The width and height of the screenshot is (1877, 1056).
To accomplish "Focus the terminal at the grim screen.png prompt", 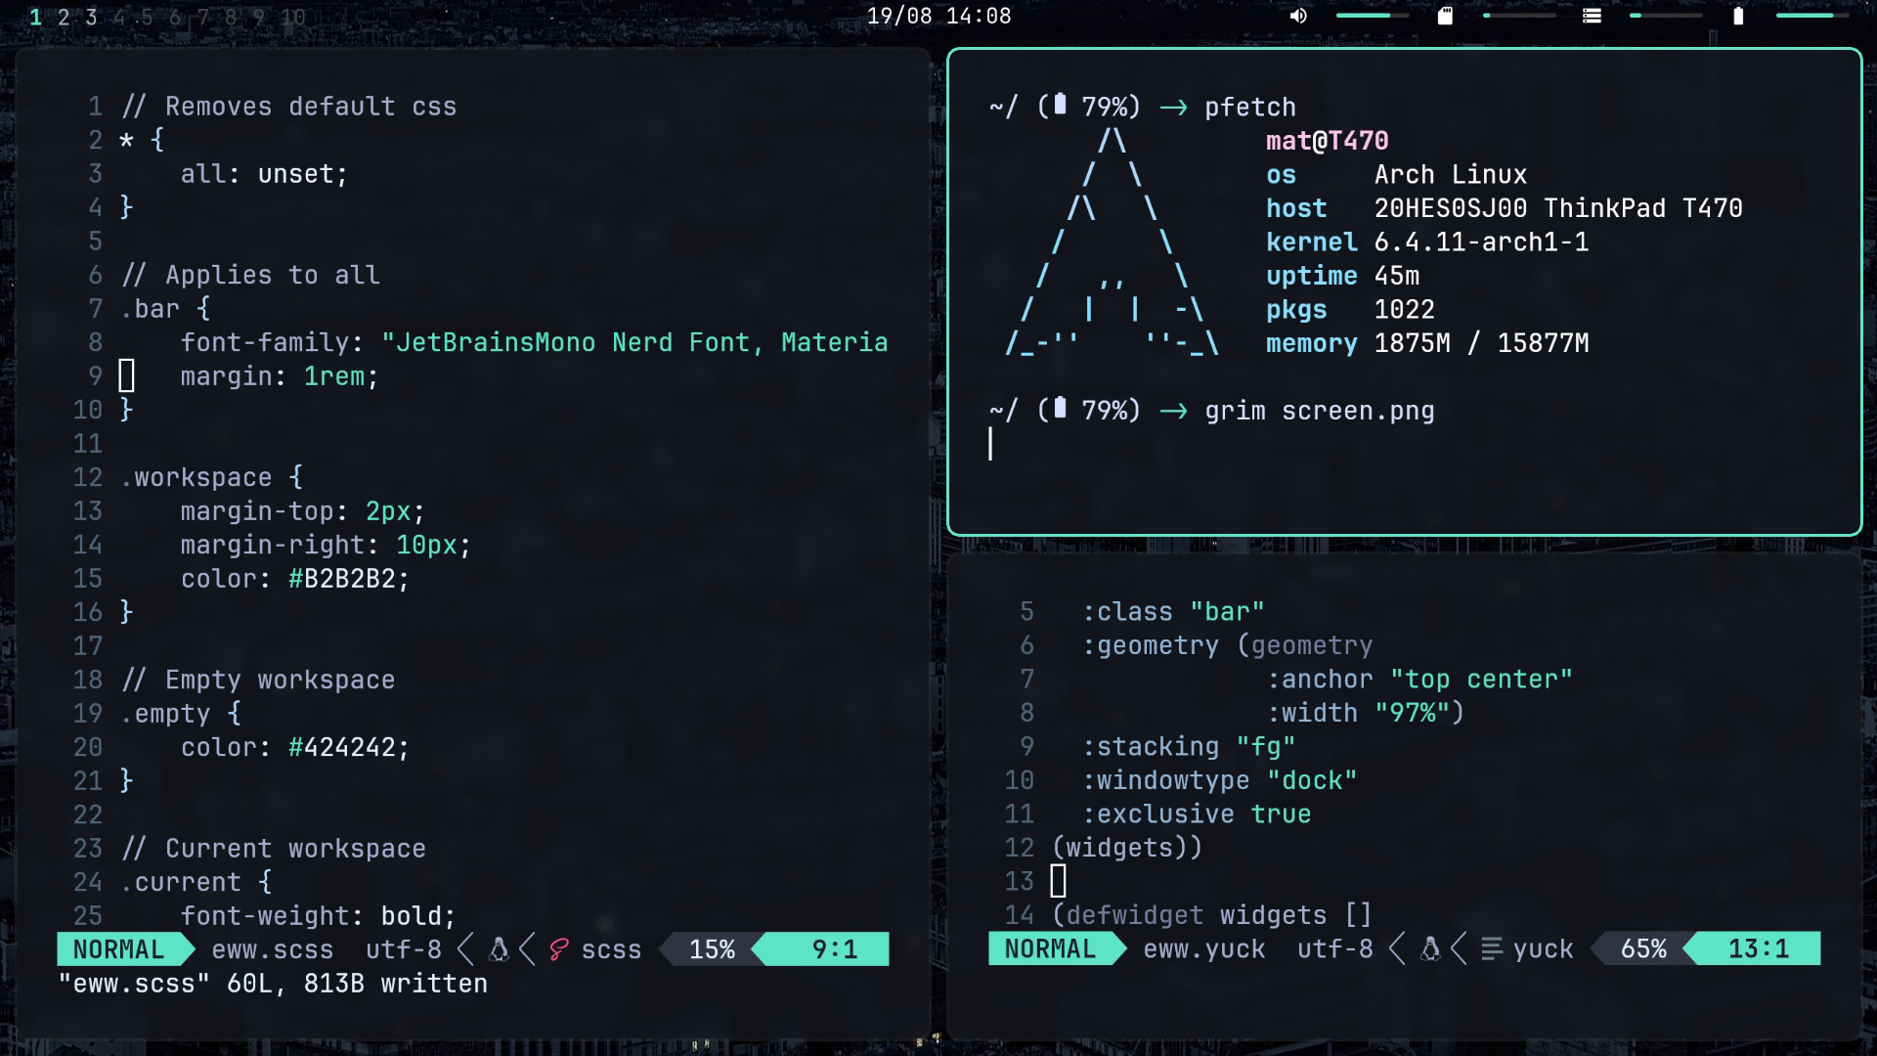I will tap(1318, 411).
